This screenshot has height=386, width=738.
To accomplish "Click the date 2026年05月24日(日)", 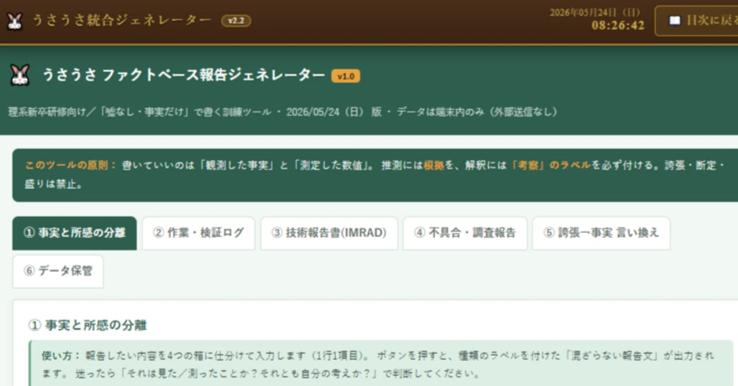I will [596, 12].
